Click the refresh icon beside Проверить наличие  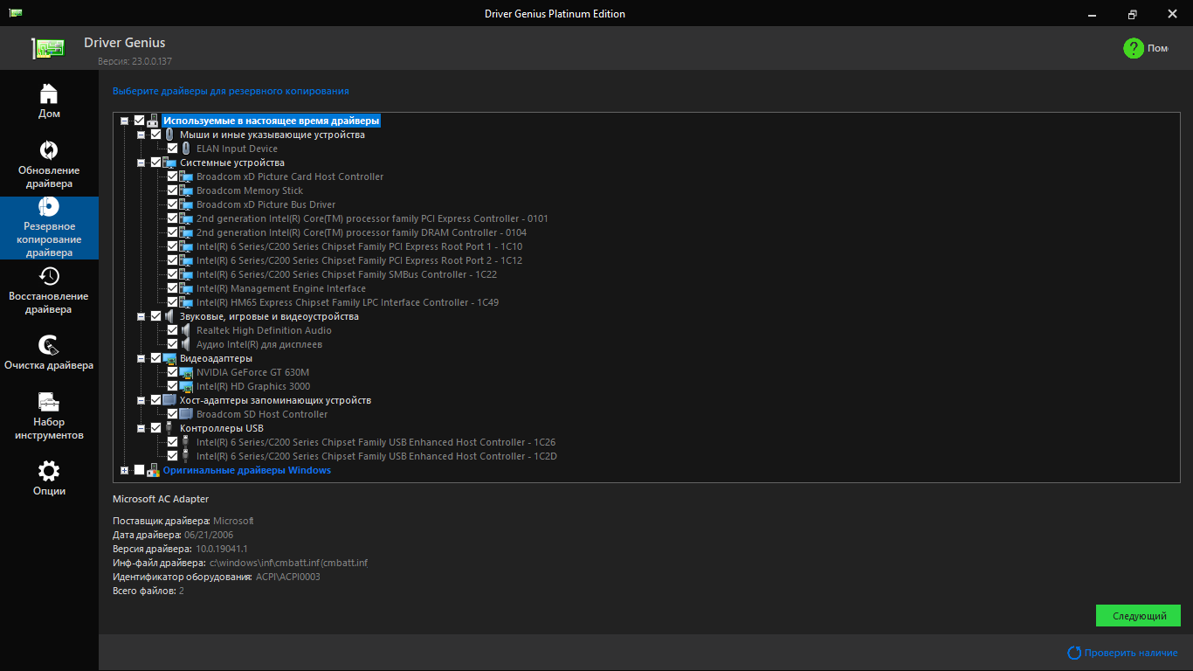point(1074,653)
